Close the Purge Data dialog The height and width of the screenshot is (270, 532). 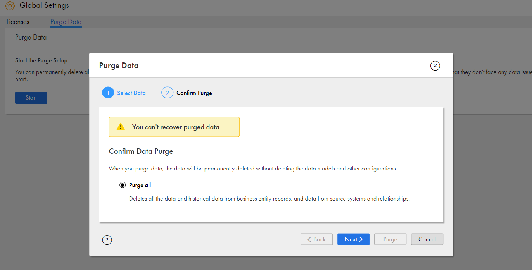435,66
